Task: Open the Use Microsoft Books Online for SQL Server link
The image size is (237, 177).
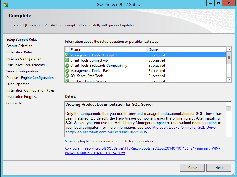Action: pos(181,127)
